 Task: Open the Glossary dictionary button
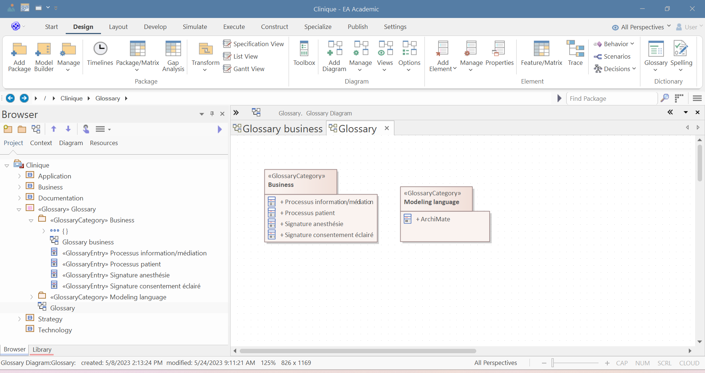coord(656,56)
